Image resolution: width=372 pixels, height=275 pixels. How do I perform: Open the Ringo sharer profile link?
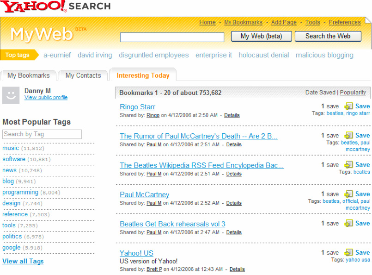tap(153, 115)
